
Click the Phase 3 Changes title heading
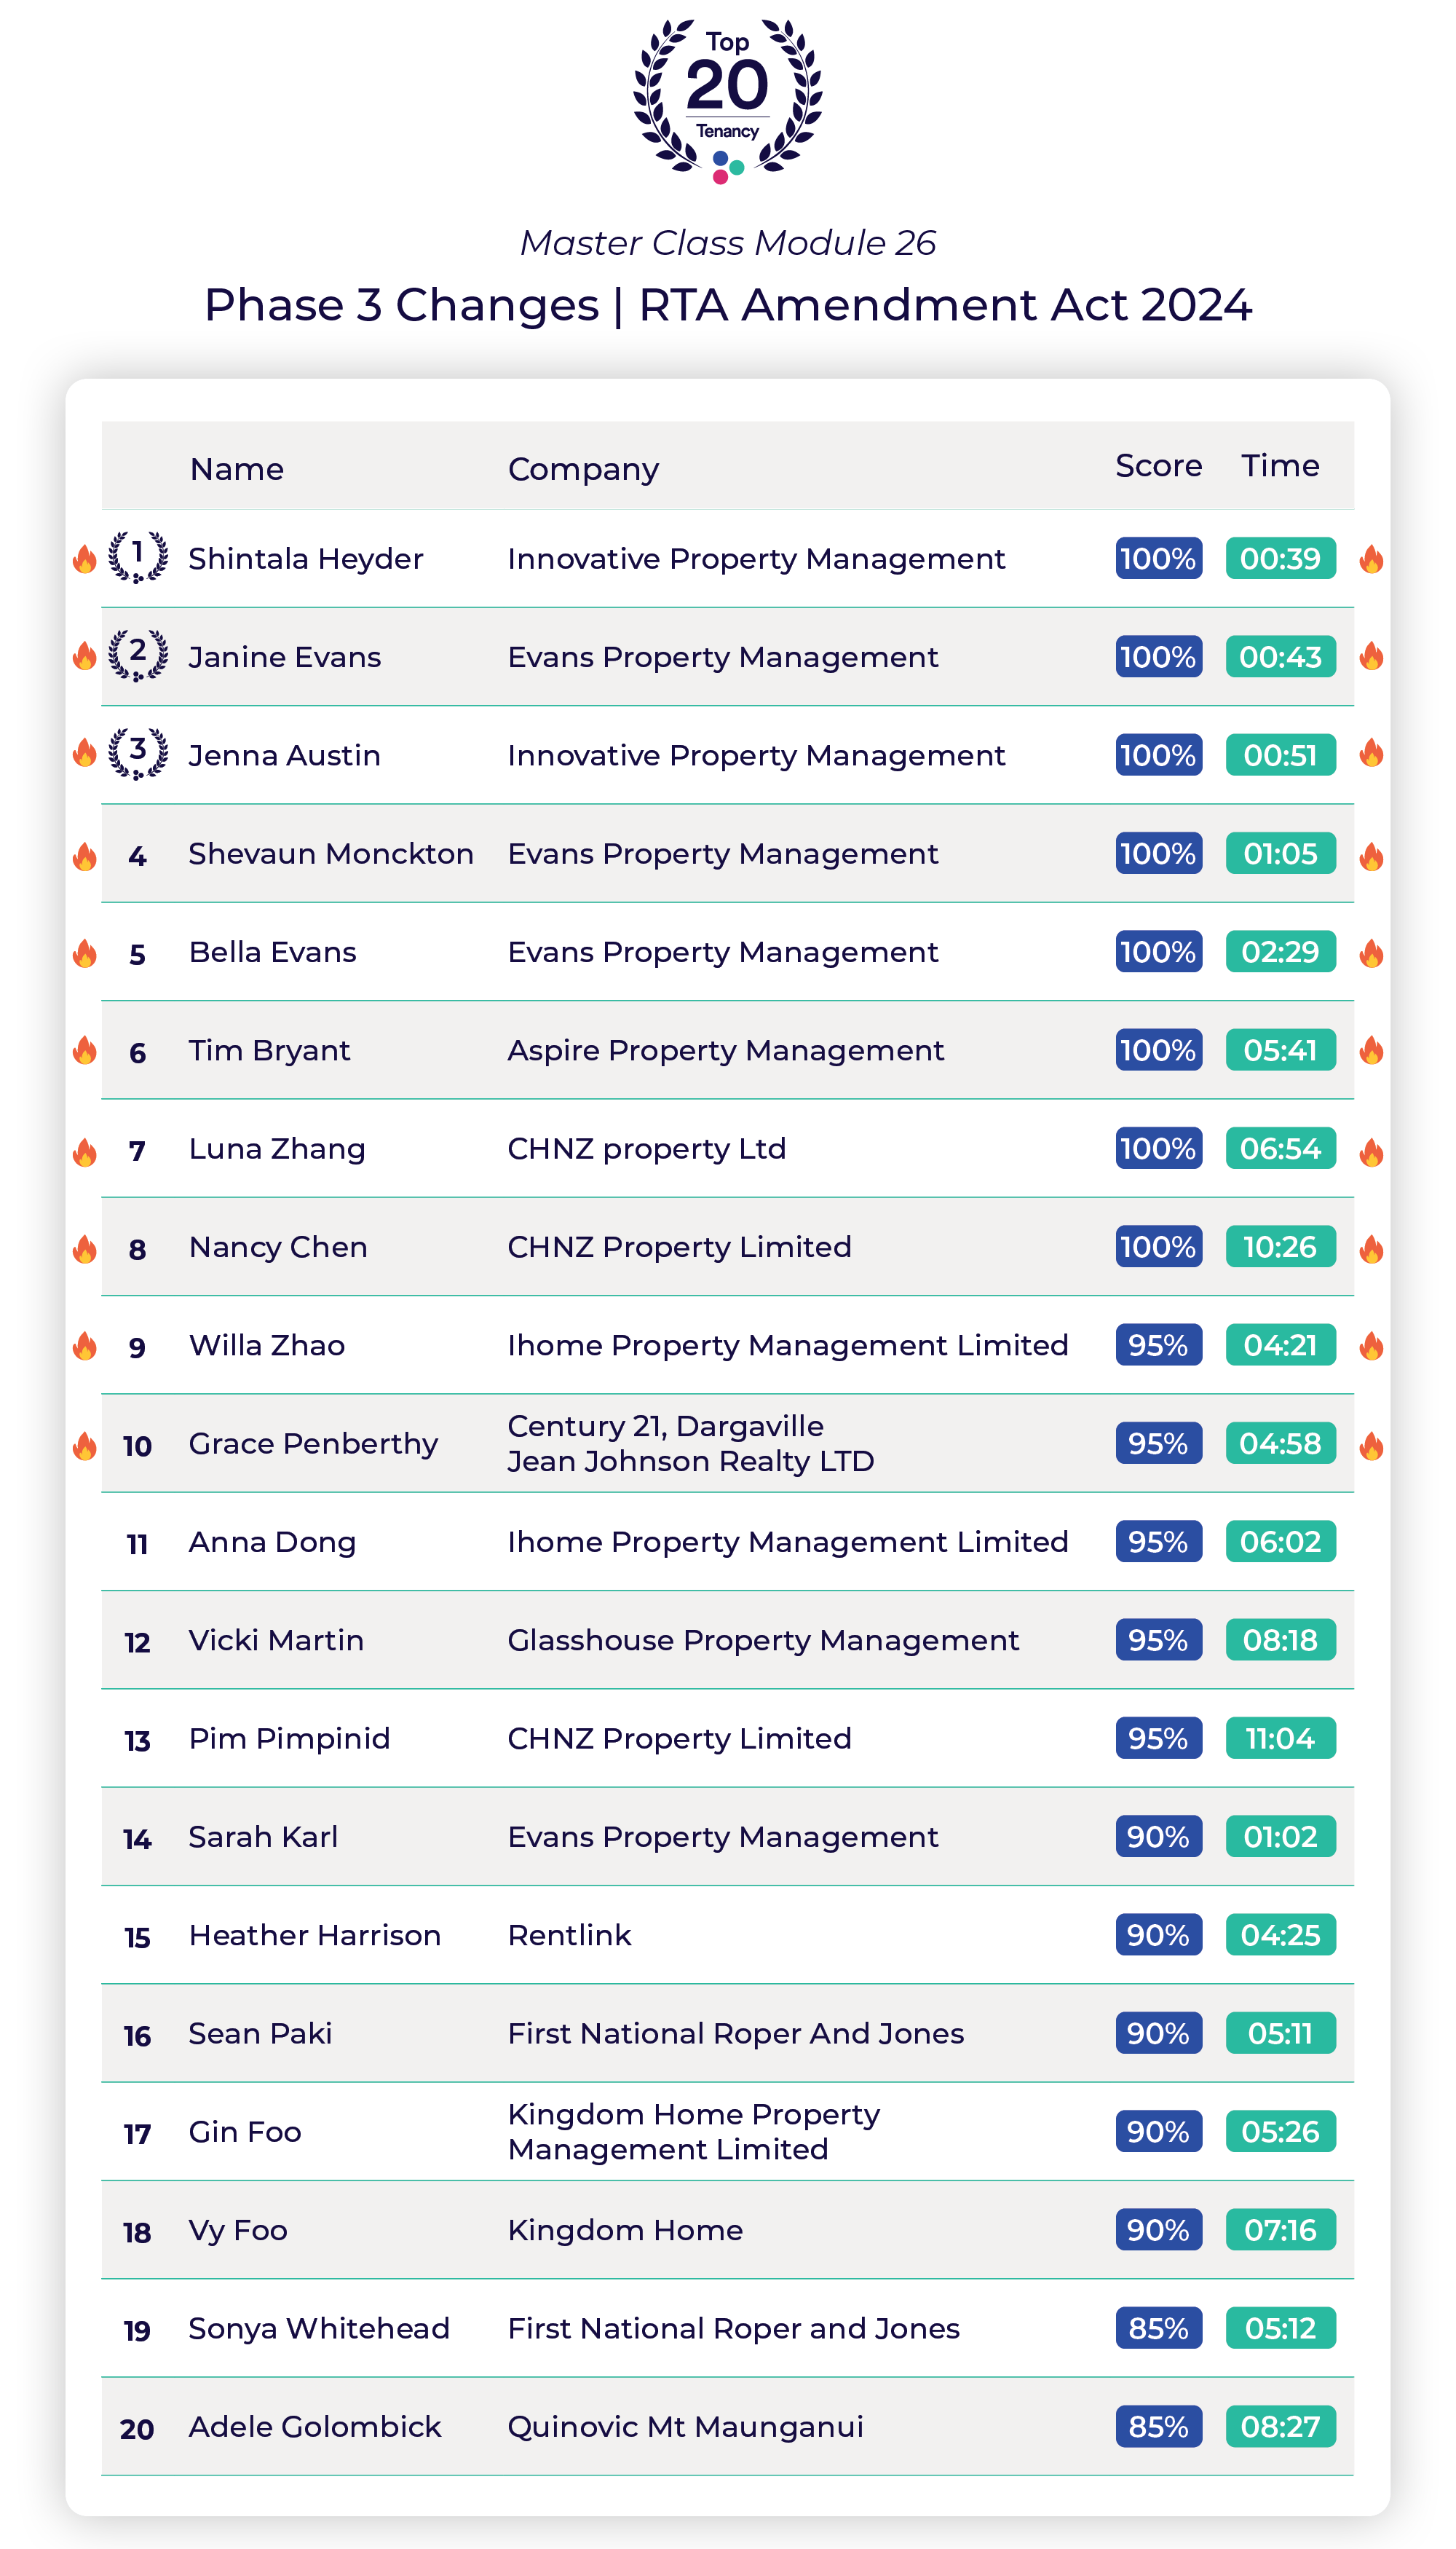727,304
